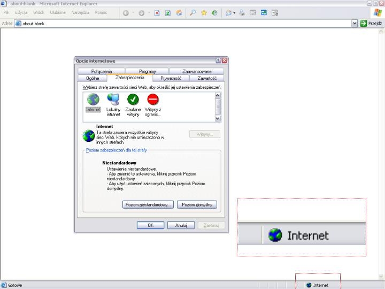Viewport: 385px width, 289px height.
Task: Click the Forward arrow toolbar button
Action: coord(141,13)
